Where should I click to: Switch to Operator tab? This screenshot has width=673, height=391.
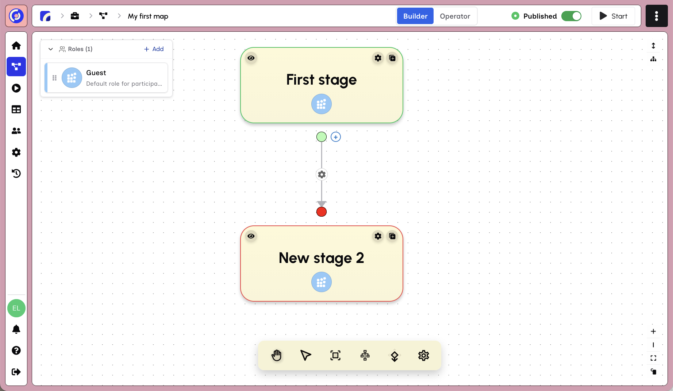[x=455, y=16]
